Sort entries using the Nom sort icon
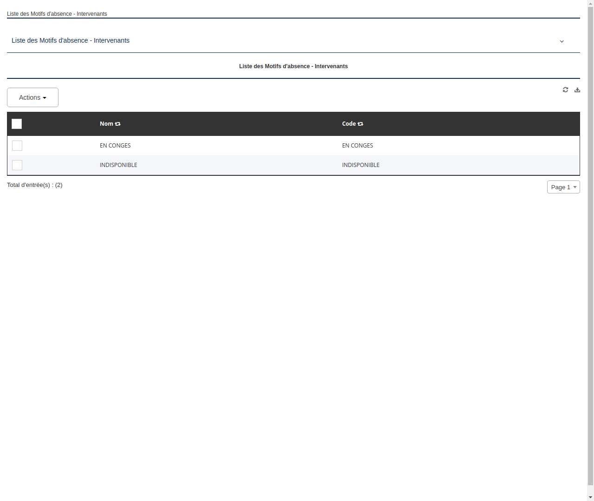 [117, 123]
